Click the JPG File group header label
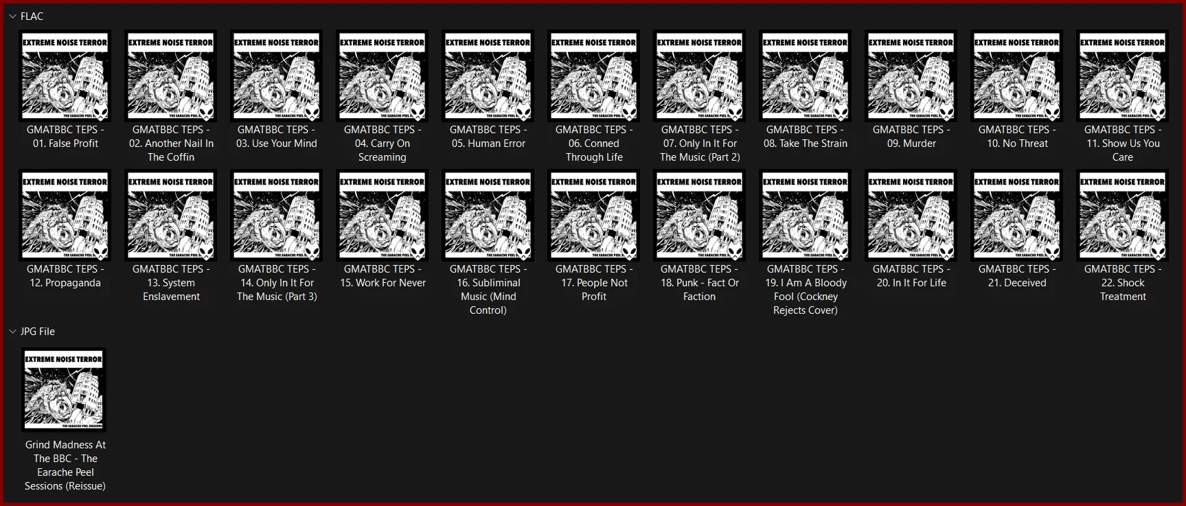The image size is (1186, 506). pyautogui.click(x=38, y=332)
